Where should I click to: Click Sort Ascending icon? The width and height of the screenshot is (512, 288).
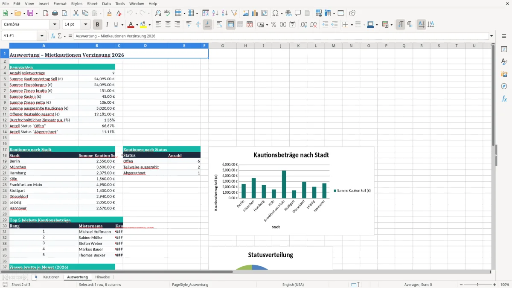[215, 13]
